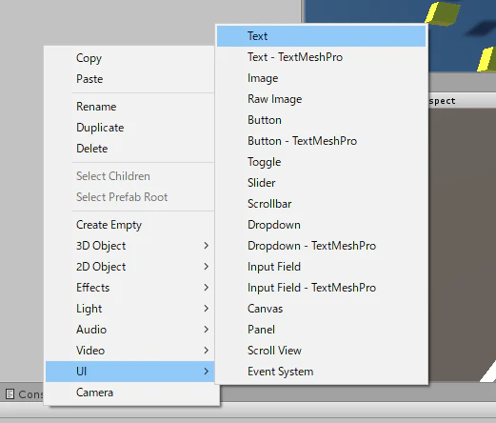Open the Light submenu

130,309
